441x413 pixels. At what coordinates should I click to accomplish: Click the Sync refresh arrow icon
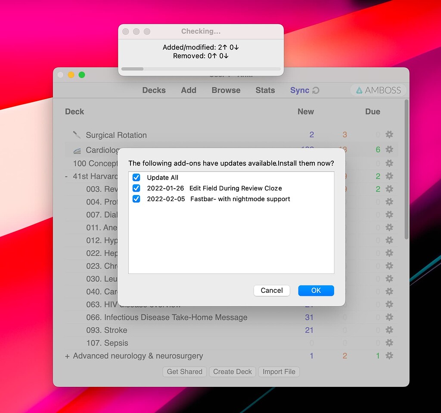click(x=315, y=90)
